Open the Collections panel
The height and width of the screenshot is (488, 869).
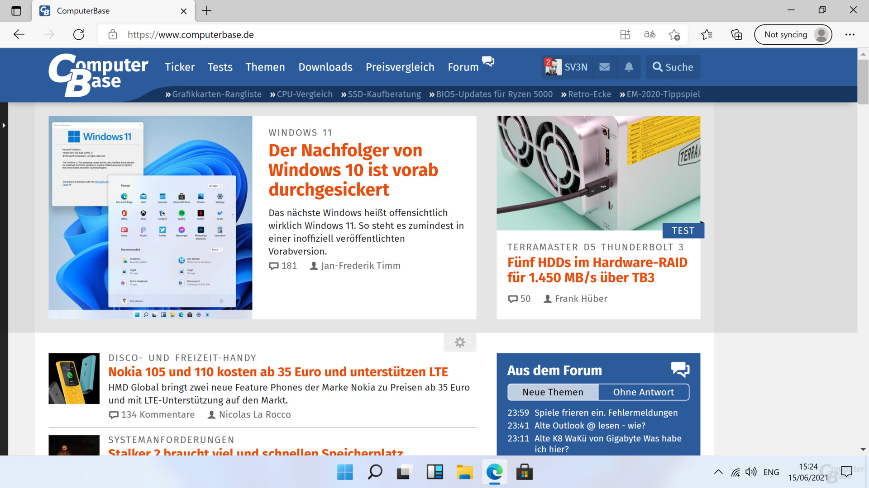tap(736, 34)
